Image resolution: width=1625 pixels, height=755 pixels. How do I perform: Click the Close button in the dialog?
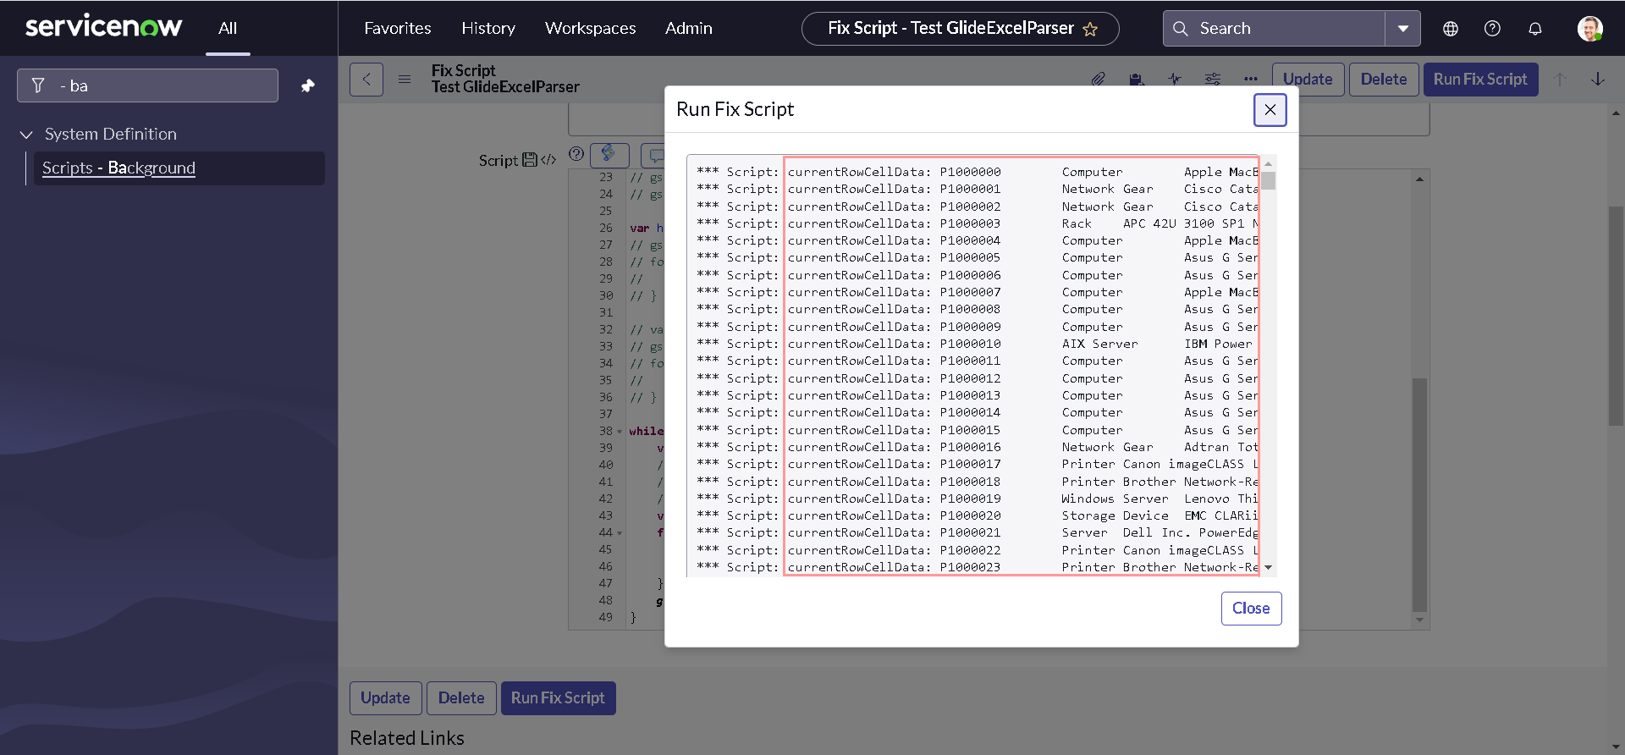[x=1251, y=609]
